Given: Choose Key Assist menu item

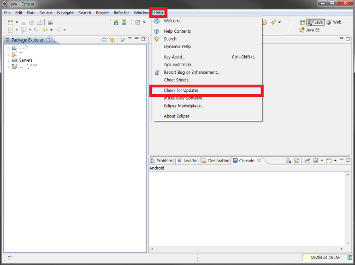Looking at the screenshot, I should [207, 57].
